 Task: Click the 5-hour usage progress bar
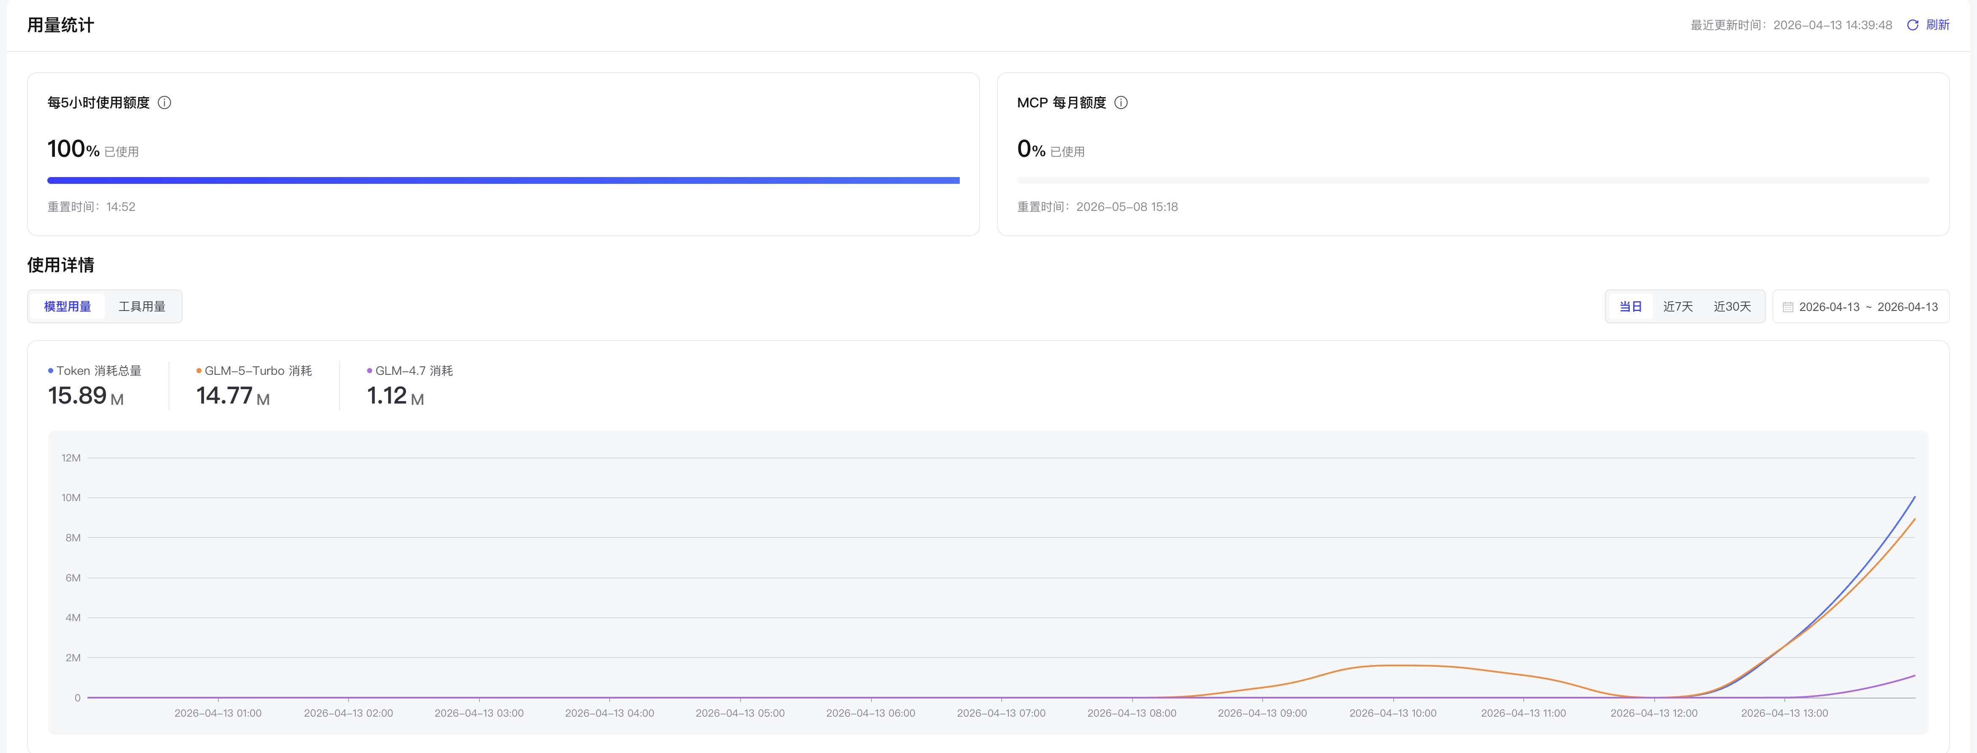click(504, 180)
